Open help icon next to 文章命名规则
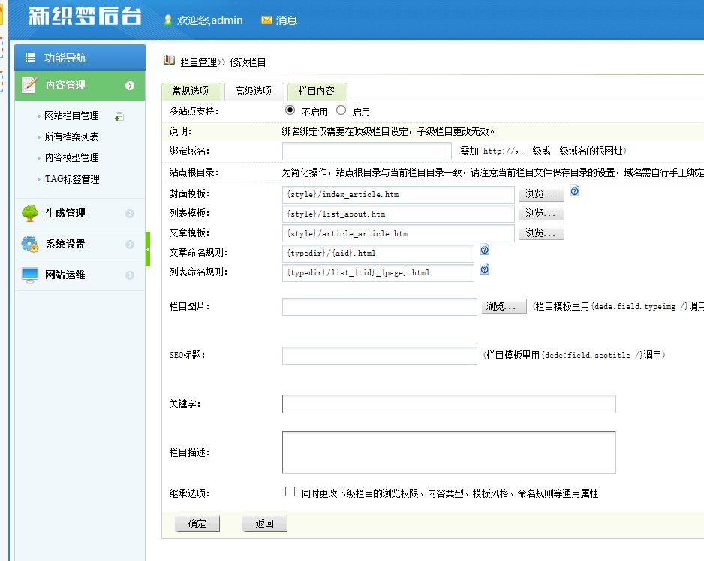This screenshot has height=561, width=704. click(484, 250)
